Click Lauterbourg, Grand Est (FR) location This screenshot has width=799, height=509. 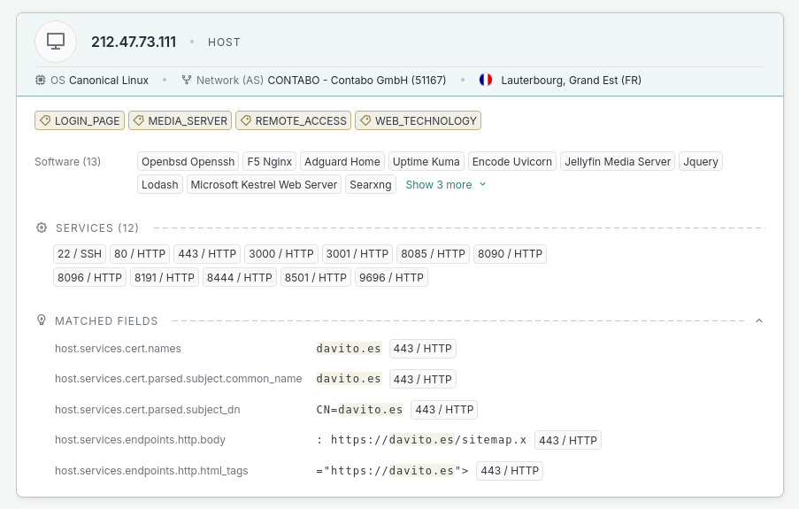[x=572, y=80]
